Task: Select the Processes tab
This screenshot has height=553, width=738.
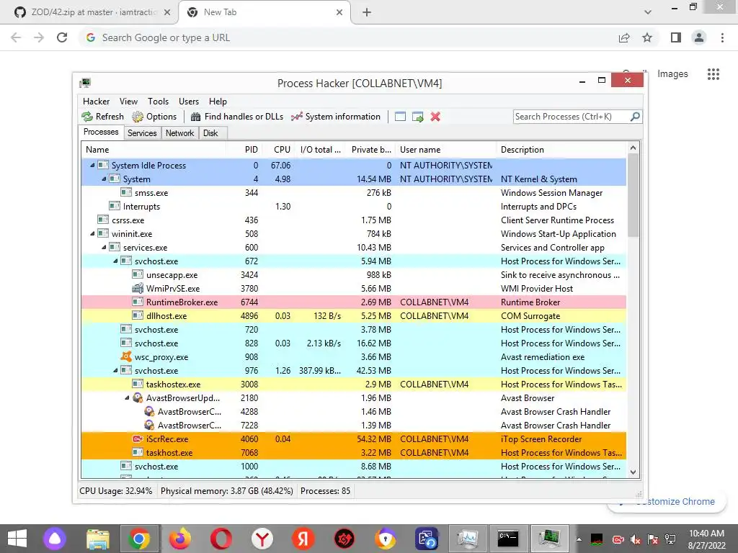Action: (101, 132)
